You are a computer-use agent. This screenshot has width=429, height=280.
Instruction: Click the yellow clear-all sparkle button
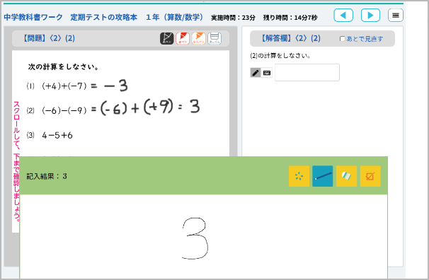pyautogui.click(x=299, y=176)
